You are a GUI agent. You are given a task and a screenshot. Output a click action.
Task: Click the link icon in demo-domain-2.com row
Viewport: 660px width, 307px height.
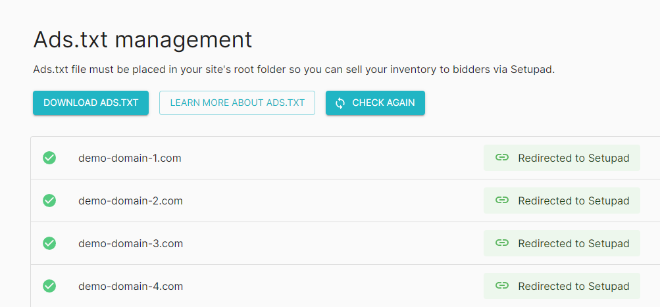pos(501,201)
